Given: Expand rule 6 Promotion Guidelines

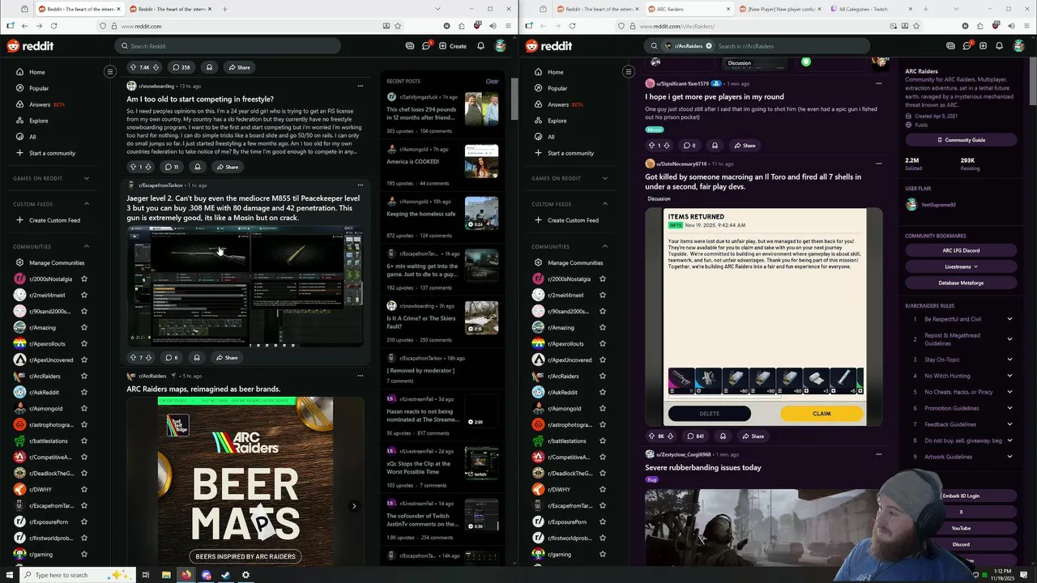Looking at the screenshot, I should point(1009,408).
